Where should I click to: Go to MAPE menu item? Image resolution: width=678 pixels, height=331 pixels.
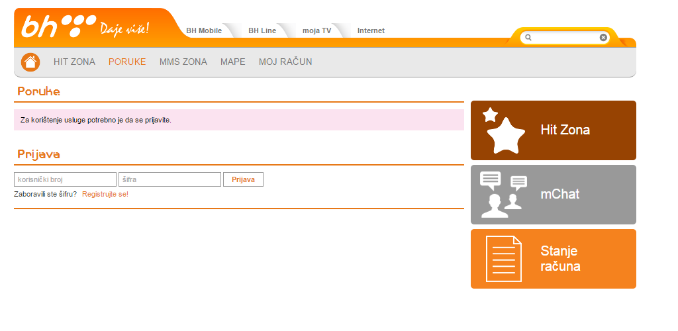click(232, 62)
